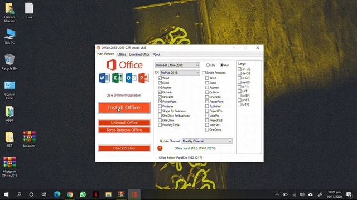Viewport: 357px width, 200px height.
Task: Open Netflix from the taskbar
Action: (x=95, y=194)
